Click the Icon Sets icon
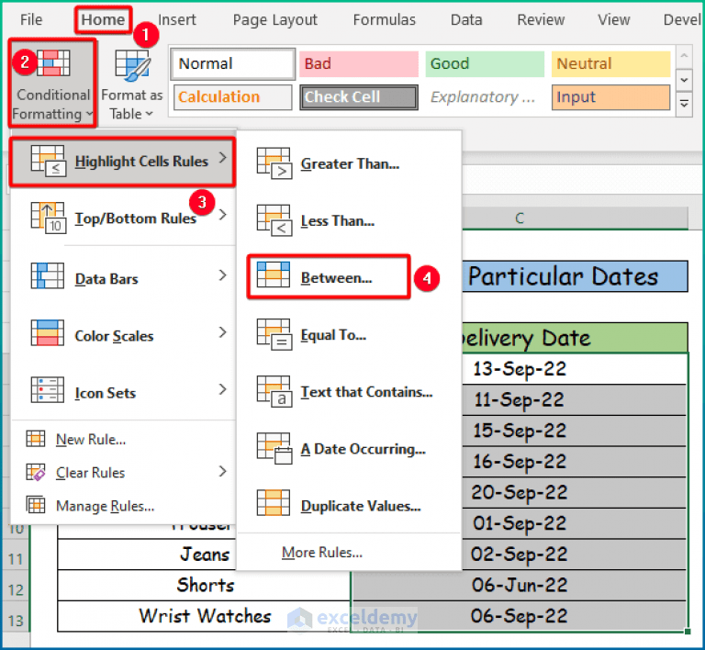This screenshot has height=650, width=705. coord(47,390)
